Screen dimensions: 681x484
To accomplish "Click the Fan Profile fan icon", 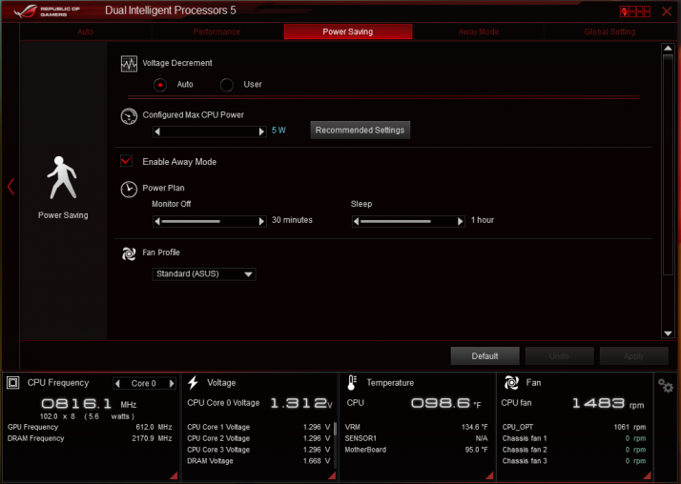I will (x=129, y=253).
